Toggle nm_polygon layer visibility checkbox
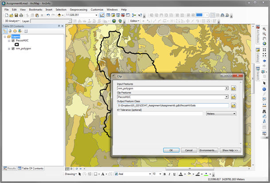 13,49
